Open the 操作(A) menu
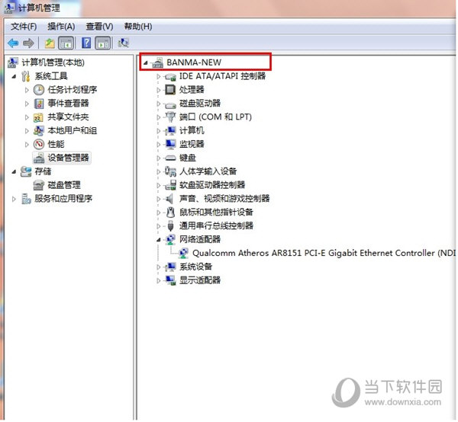The height and width of the screenshot is (422, 458). 61,27
